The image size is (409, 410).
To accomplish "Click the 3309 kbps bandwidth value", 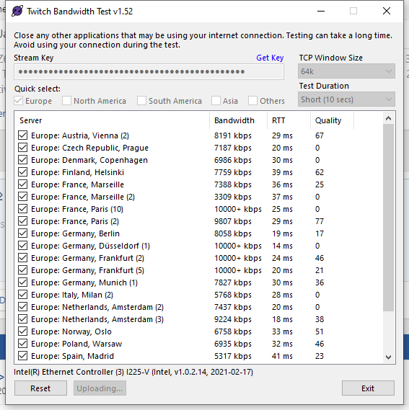I will click(x=233, y=197).
